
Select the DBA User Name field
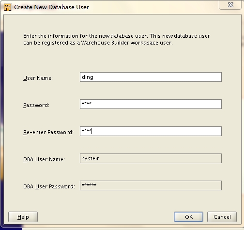151,158
